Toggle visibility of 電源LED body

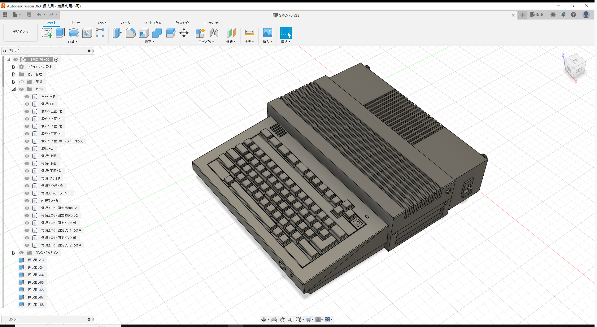(x=27, y=104)
